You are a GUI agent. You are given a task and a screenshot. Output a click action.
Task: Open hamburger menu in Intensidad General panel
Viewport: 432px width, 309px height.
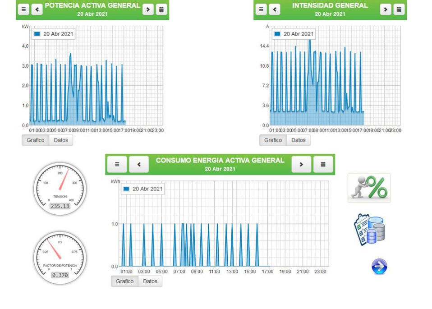pyautogui.click(x=261, y=9)
